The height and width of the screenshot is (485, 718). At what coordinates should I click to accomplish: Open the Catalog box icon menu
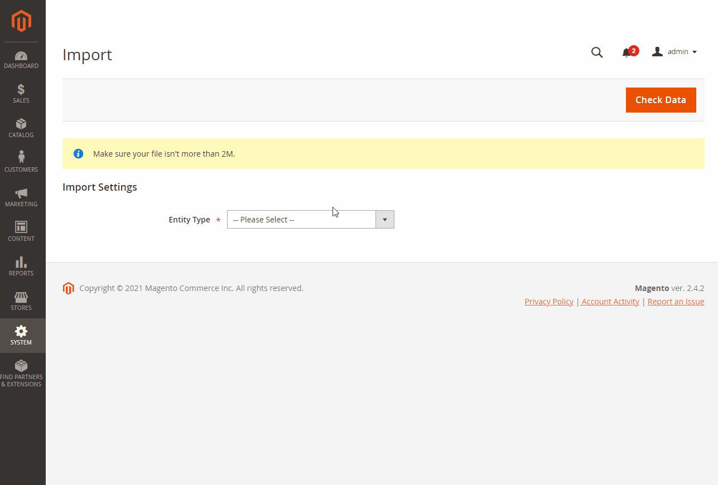[x=21, y=128]
